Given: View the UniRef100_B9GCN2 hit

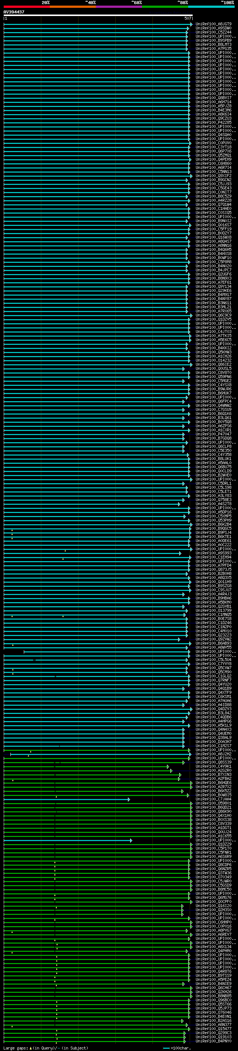Looking at the screenshot, I should click(x=213, y=180).
